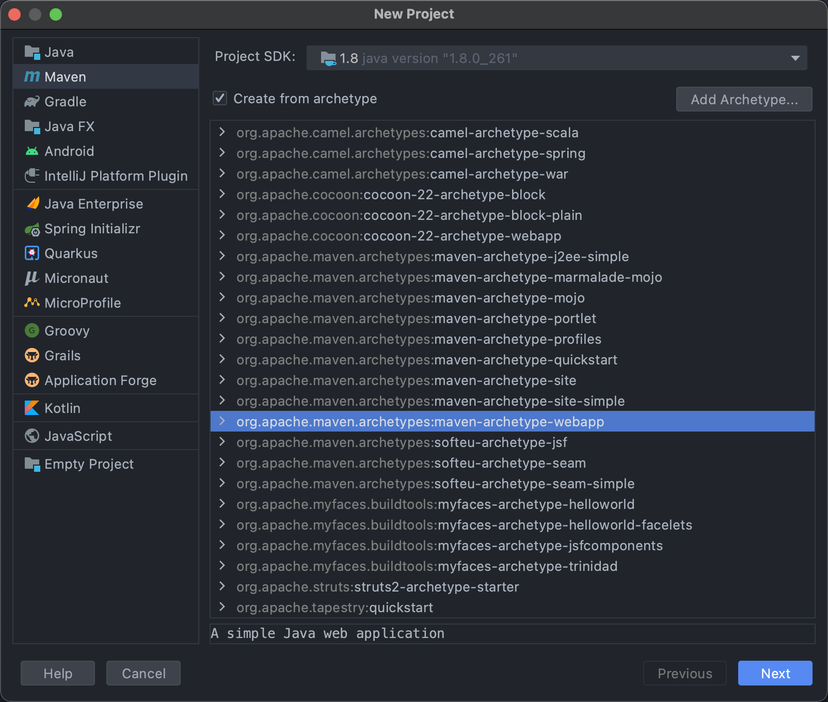Click 'A simple Java web application' description
The height and width of the screenshot is (702, 828).
(x=328, y=633)
